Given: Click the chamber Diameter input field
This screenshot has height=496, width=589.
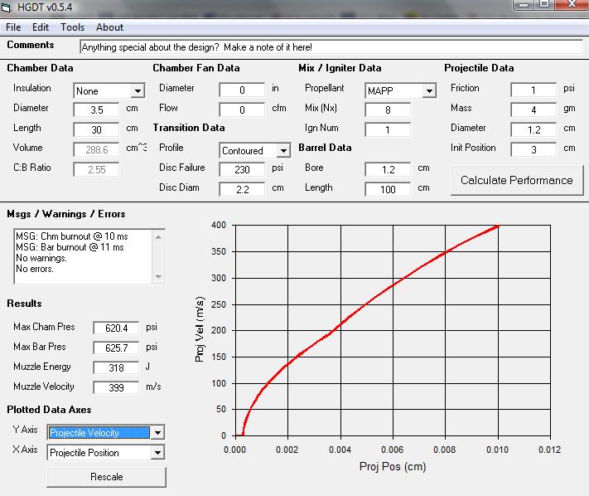Looking at the screenshot, I should click(x=96, y=109).
